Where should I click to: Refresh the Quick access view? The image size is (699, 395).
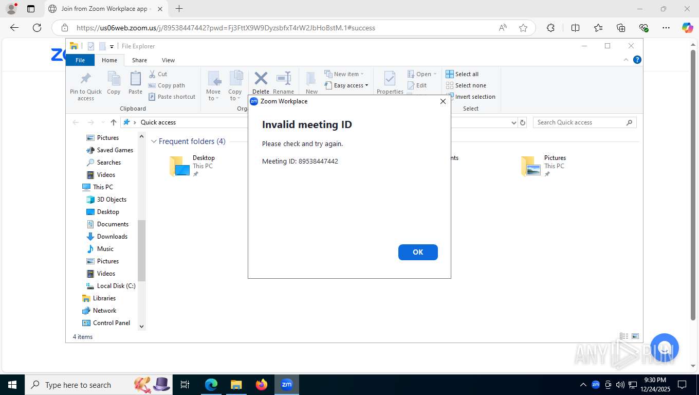[x=523, y=122]
